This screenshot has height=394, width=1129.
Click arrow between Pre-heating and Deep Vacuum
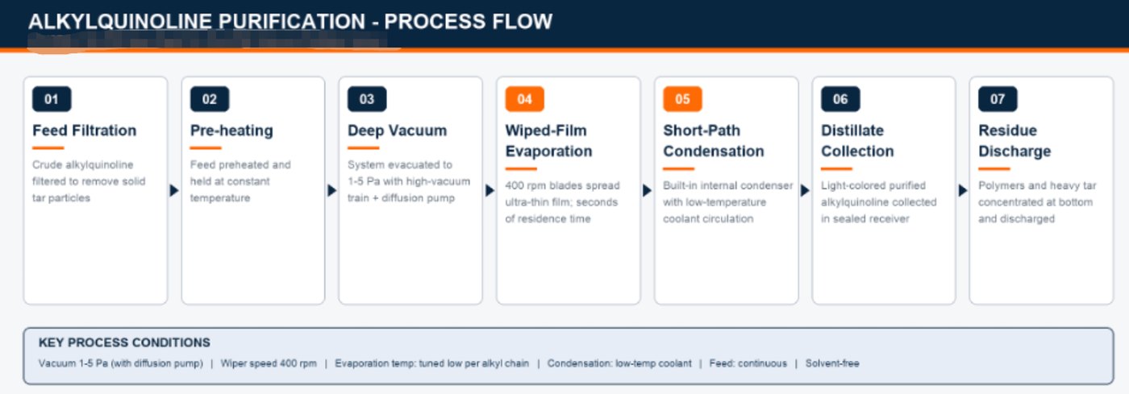[x=331, y=191]
